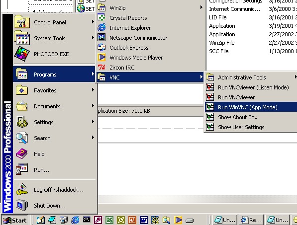Click the Media Player quick launch icon

[178, 220]
